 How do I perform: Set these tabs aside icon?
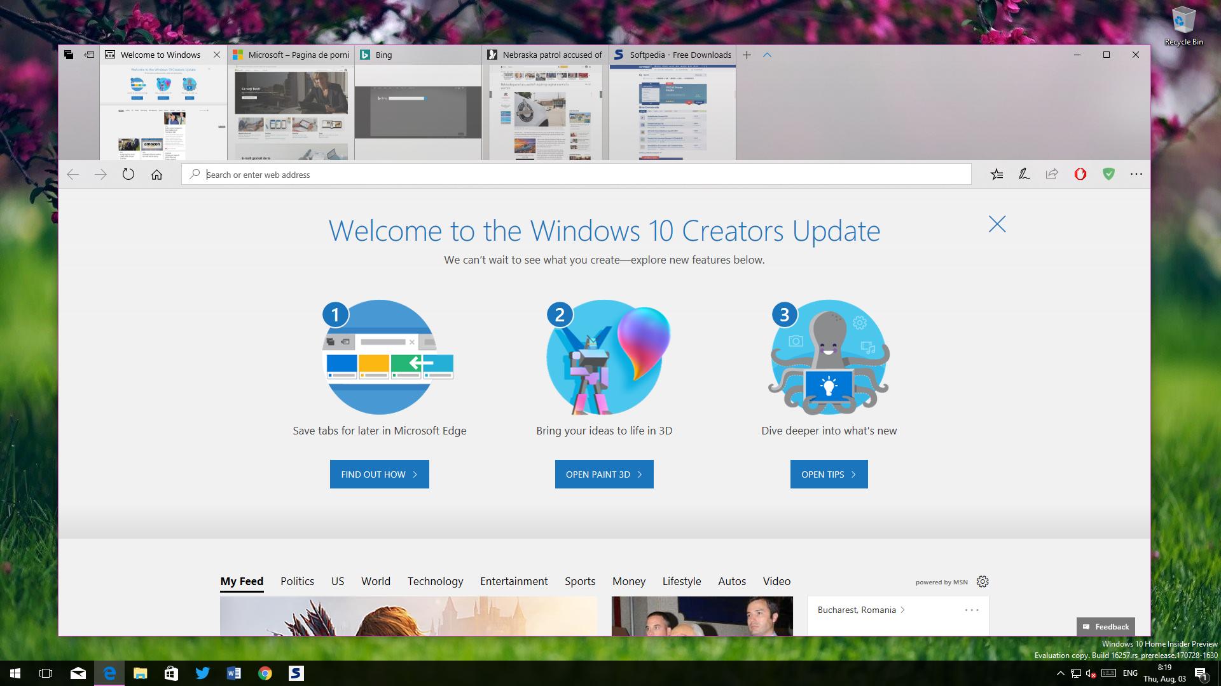tap(90, 55)
